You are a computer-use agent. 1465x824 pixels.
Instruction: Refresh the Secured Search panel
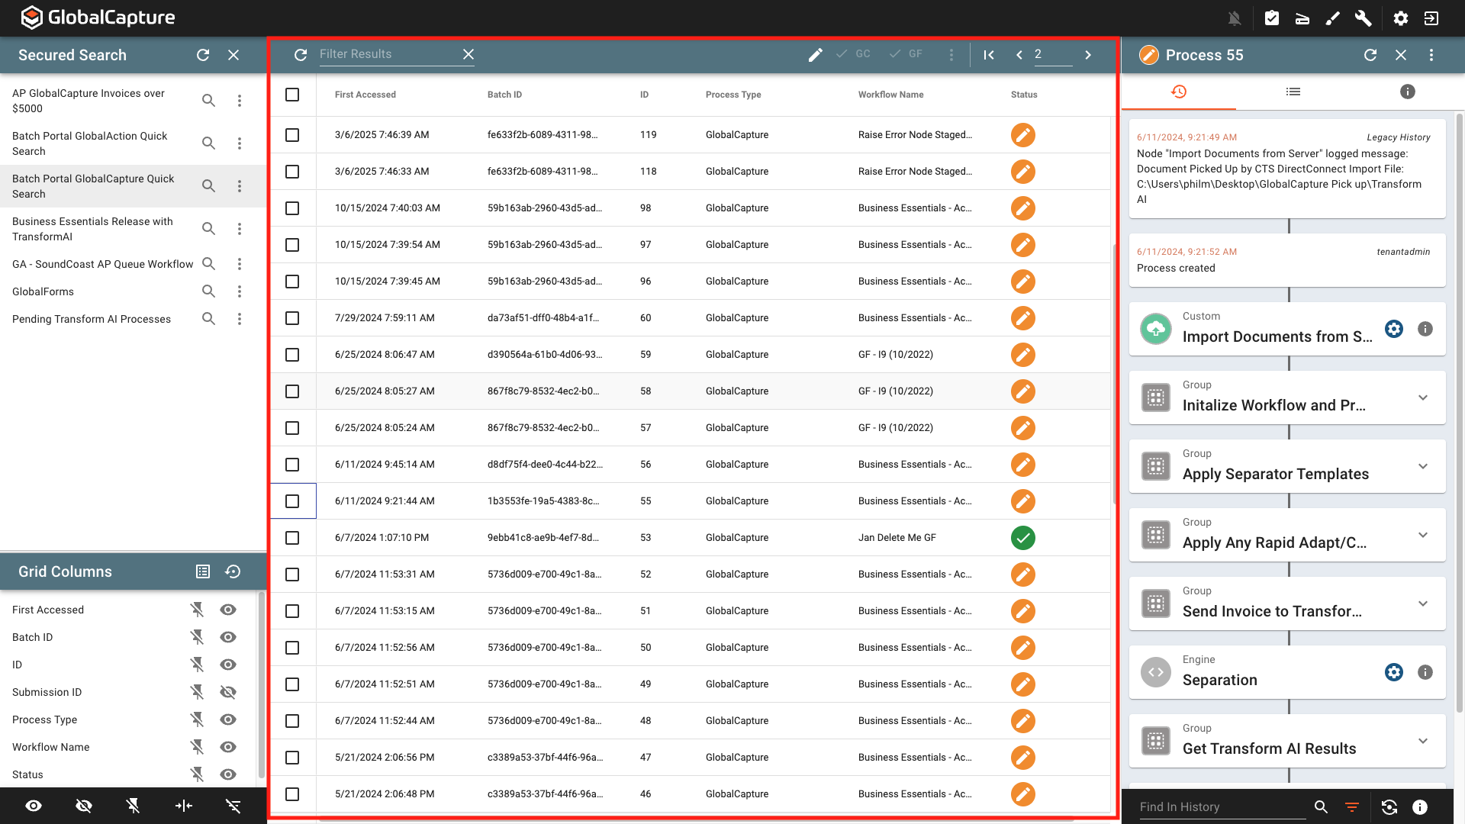pos(203,55)
